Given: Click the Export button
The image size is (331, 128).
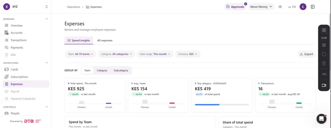Looking at the screenshot, I should coord(306,54).
